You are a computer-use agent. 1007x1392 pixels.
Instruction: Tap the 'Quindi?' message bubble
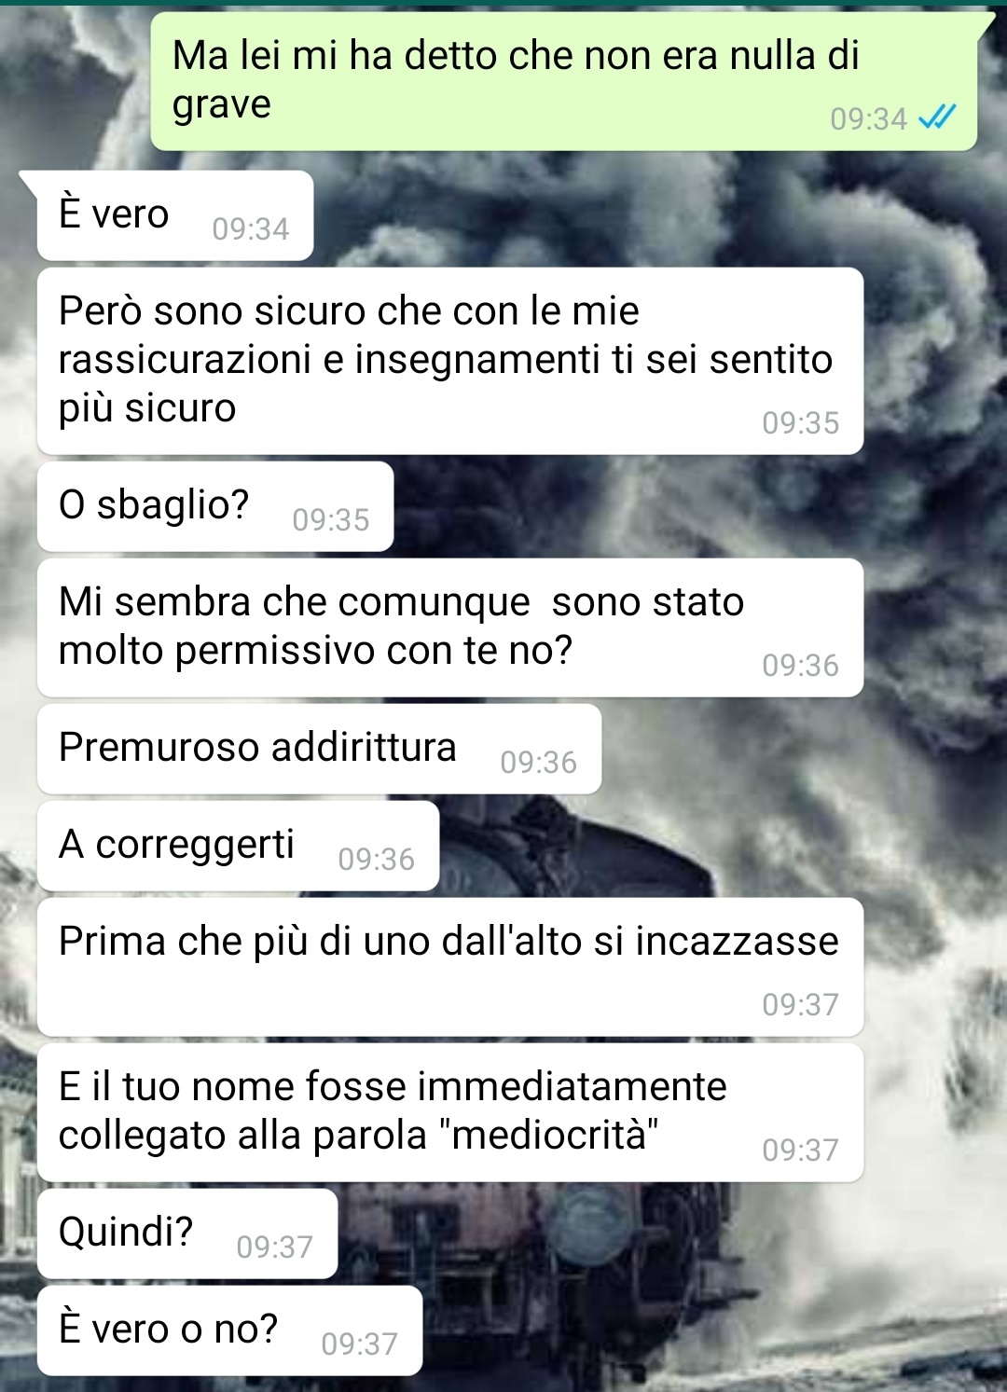[x=187, y=1234]
